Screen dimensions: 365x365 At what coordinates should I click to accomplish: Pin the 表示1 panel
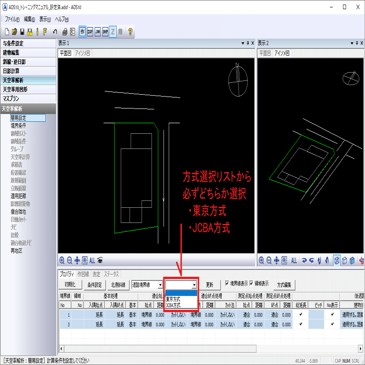click(x=248, y=43)
